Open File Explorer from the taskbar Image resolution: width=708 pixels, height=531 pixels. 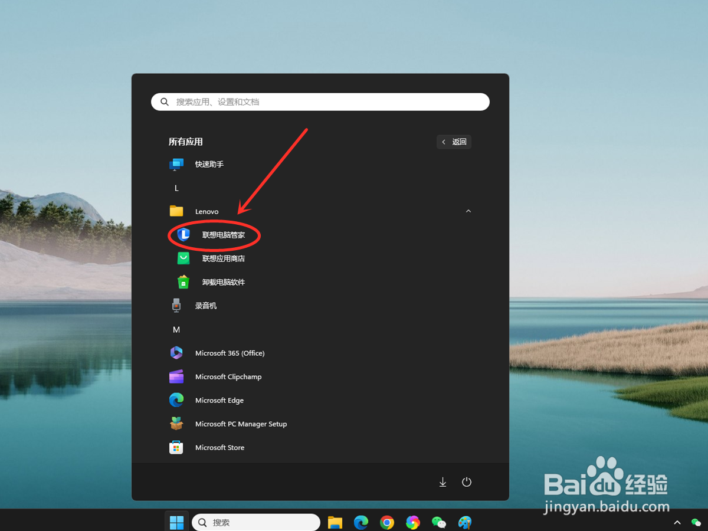[335, 522]
